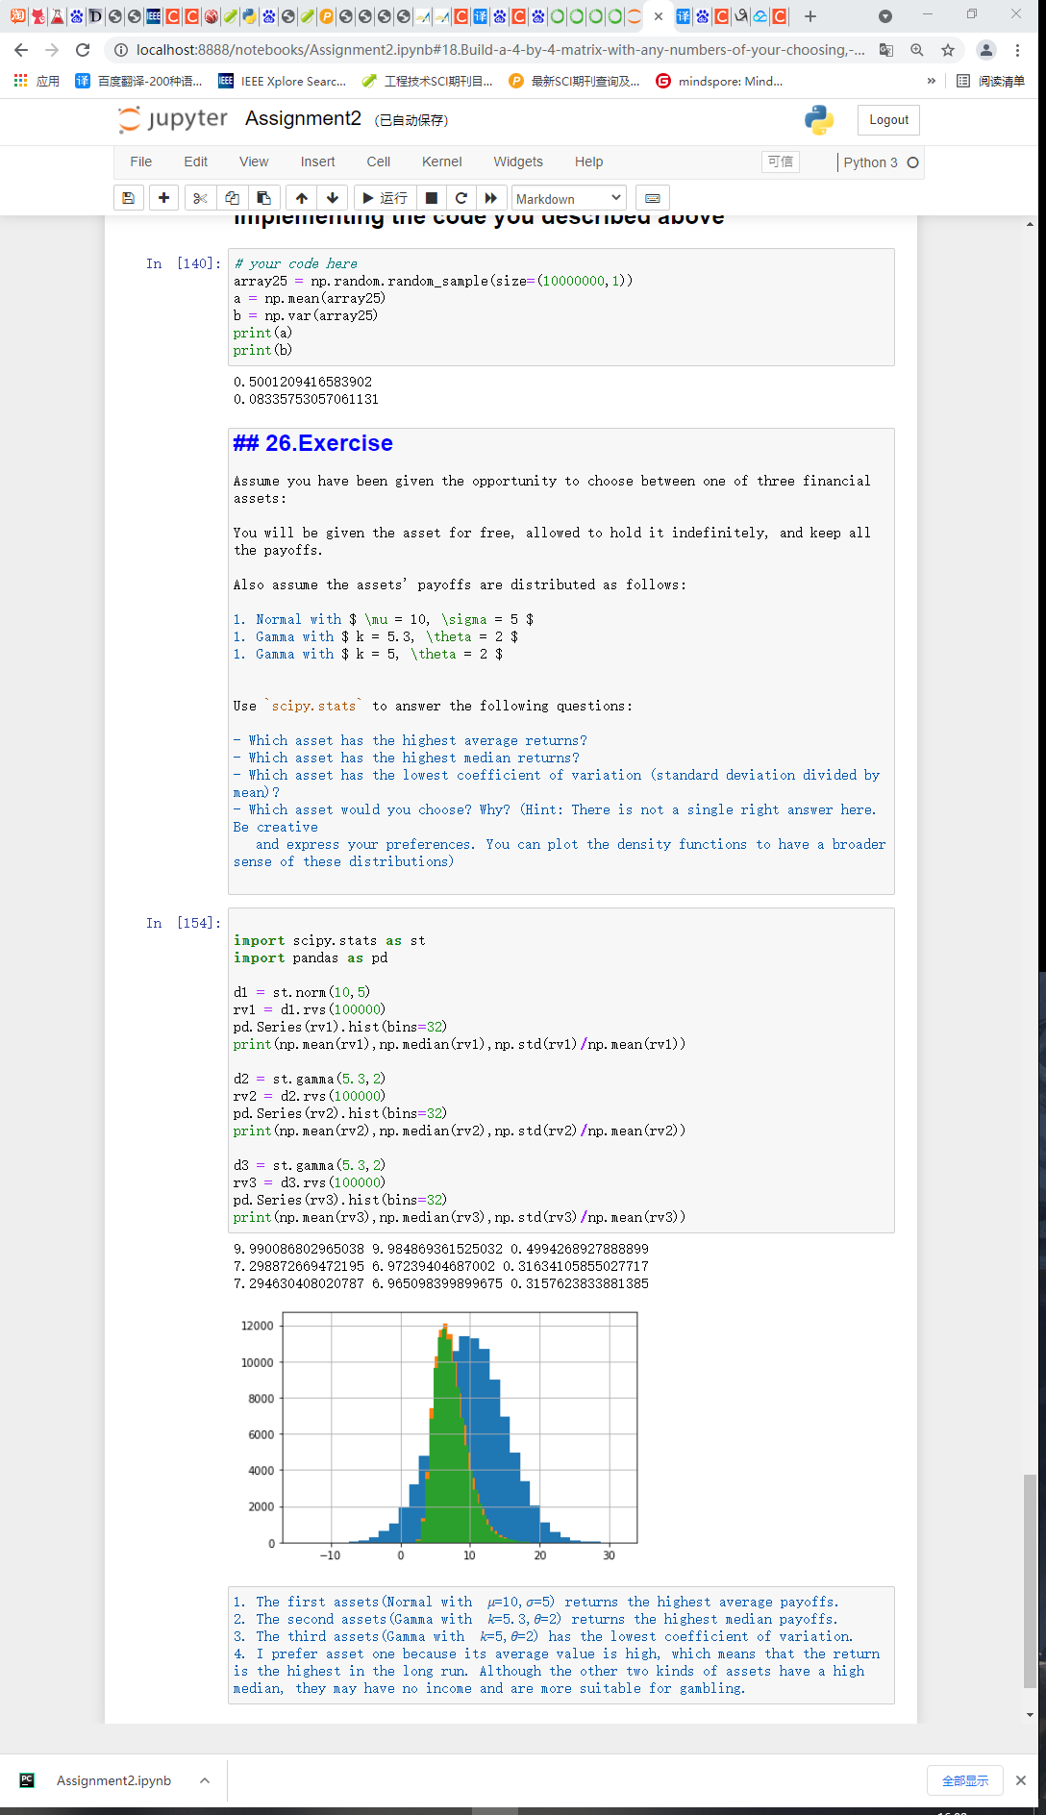Copy selected cells with the toolbar icon
Viewport: 1046px width, 1815px height.
coord(232,198)
